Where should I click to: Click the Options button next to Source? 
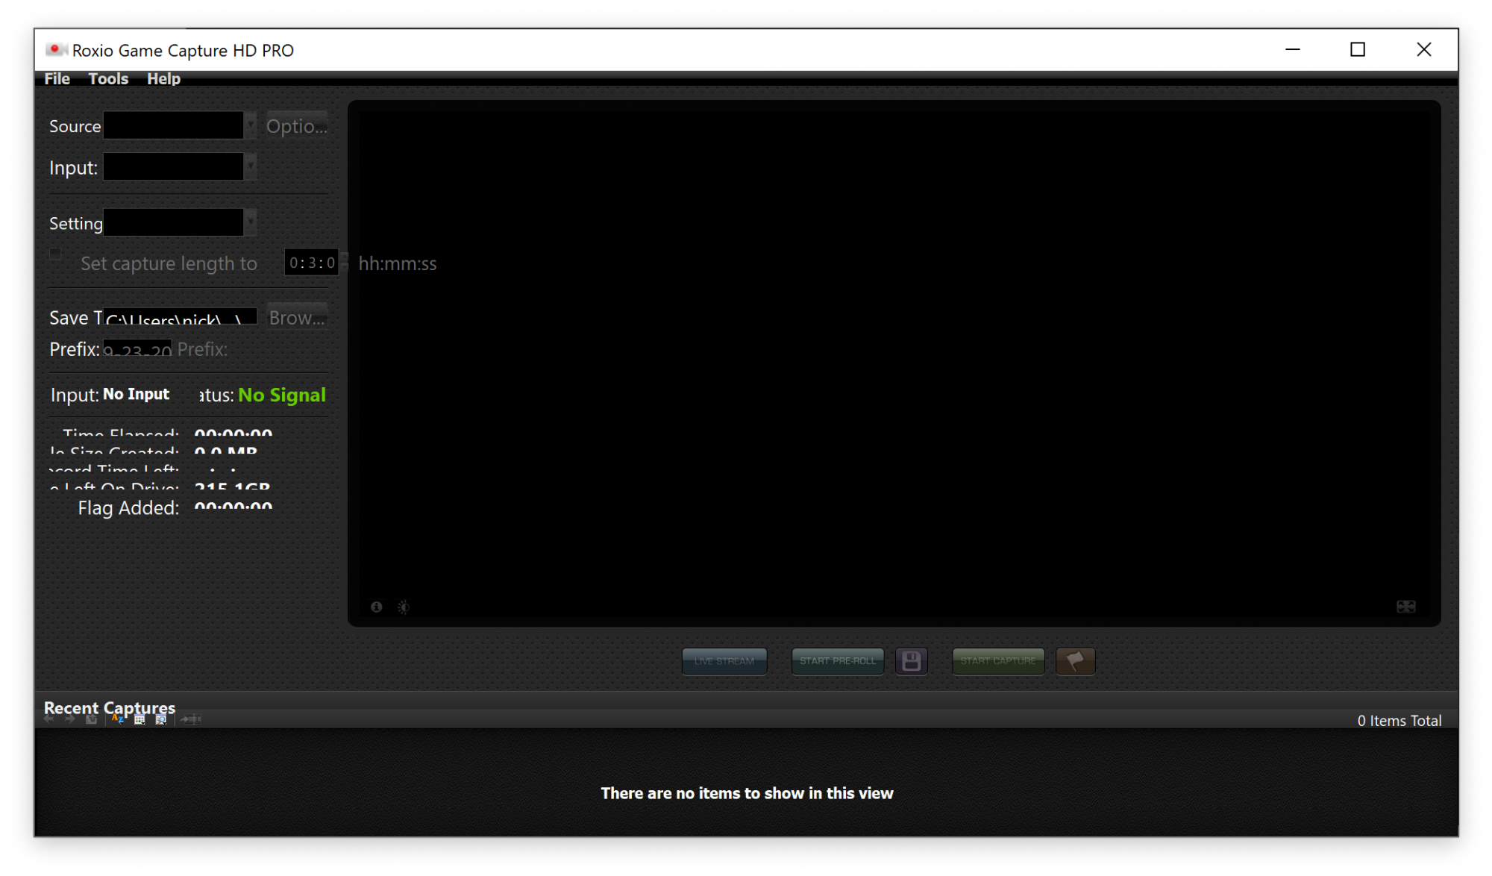[x=297, y=125]
